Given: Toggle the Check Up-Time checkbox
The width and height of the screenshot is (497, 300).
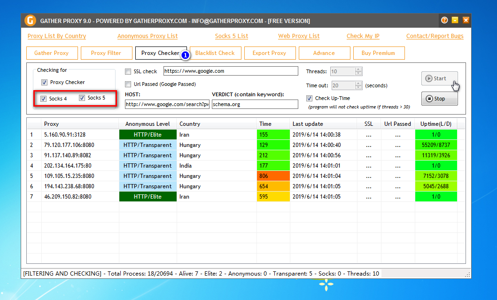Looking at the screenshot, I should tap(310, 98).
